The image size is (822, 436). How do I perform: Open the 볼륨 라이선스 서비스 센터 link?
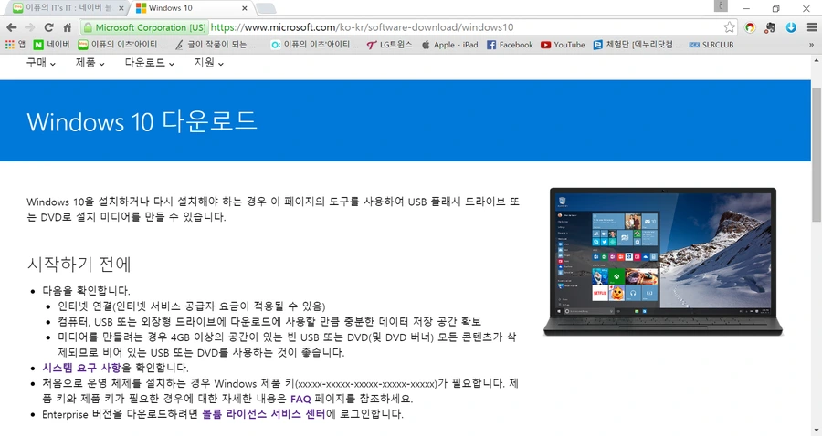click(x=264, y=414)
